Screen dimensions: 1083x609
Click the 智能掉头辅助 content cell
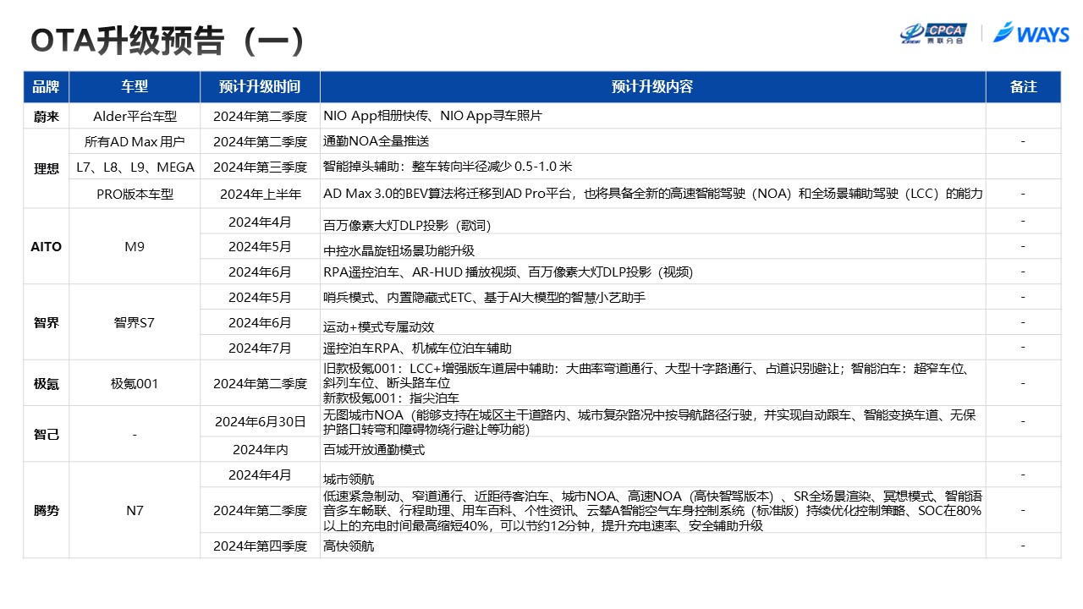652,167
